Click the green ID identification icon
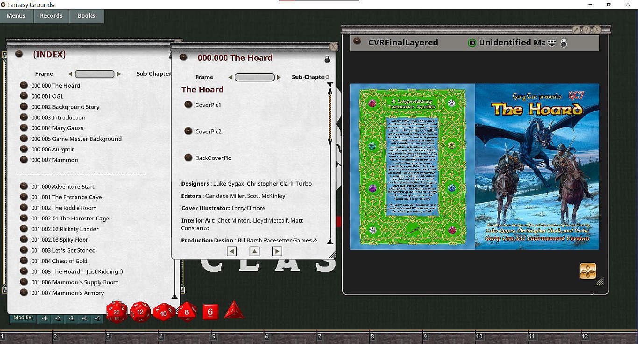The height and width of the screenshot is (344, 638). pos(472,43)
